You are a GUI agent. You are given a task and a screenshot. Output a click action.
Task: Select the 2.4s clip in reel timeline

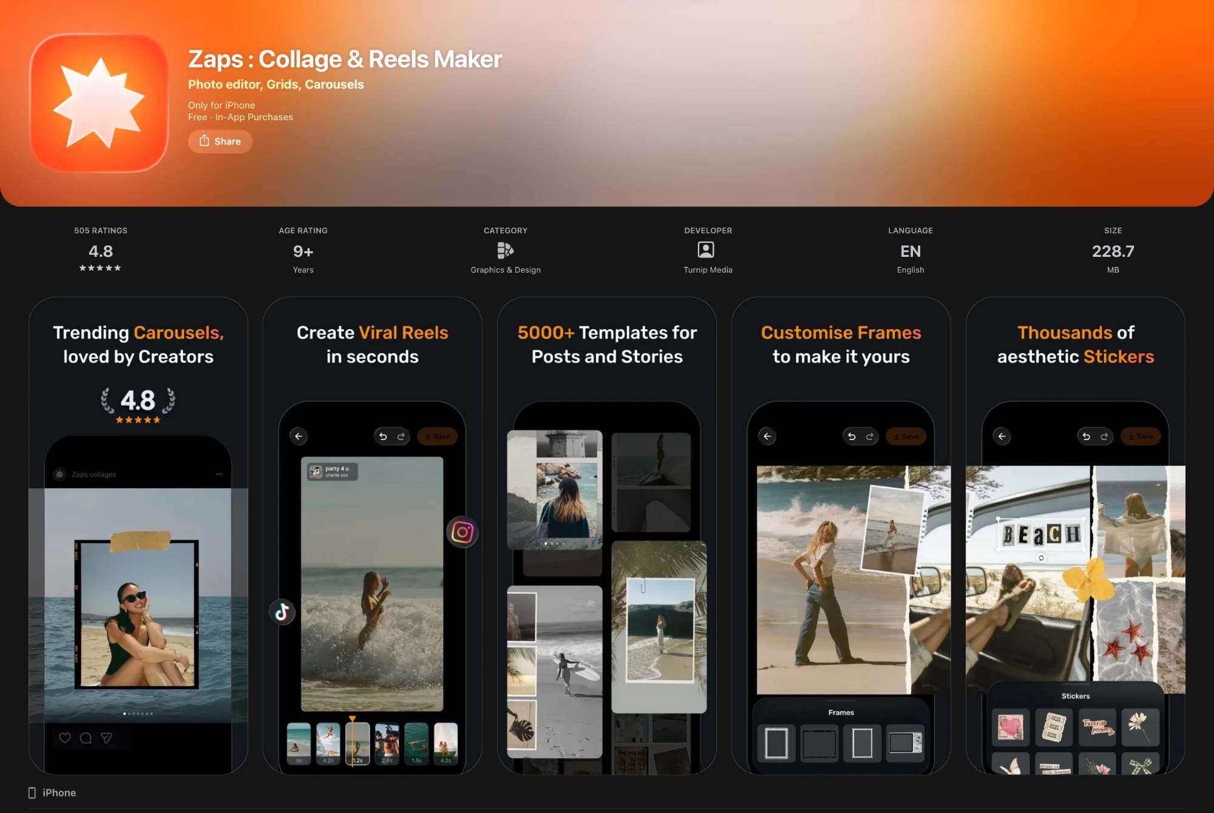[387, 743]
